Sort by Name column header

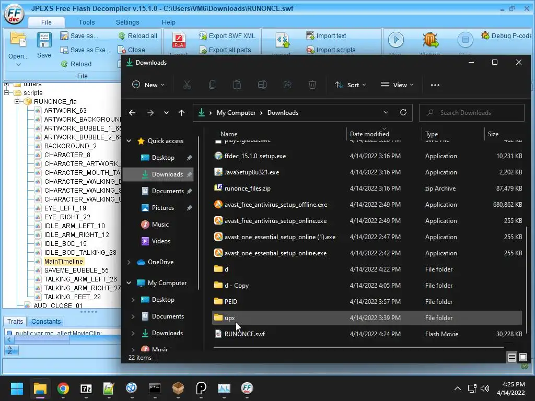point(229,134)
